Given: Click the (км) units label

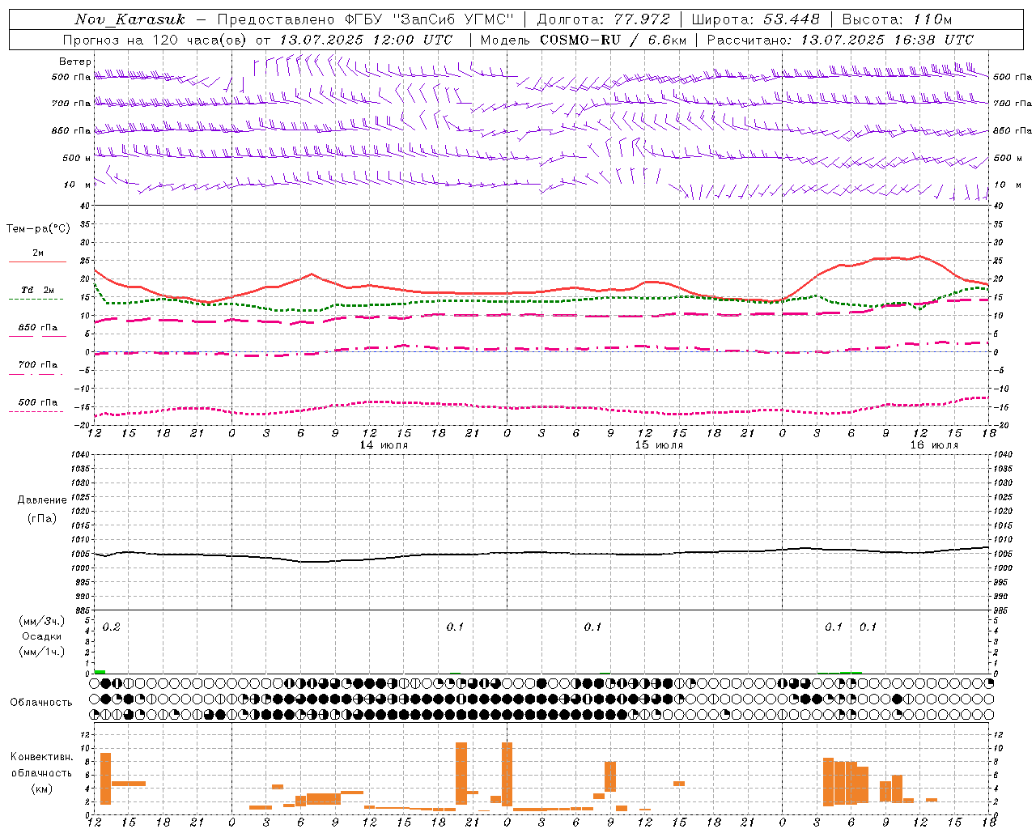Looking at the screenshot, I should 42,789.
